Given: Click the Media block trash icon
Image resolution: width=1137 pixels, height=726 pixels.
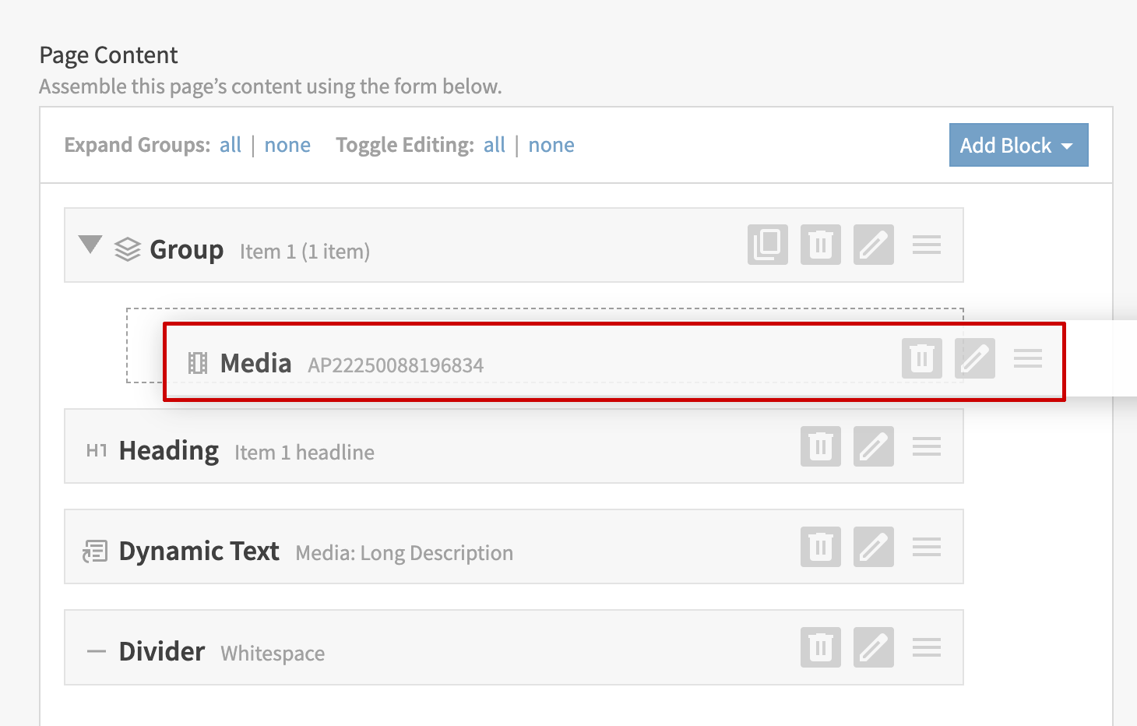Looking at the screenshot, I should [921, 358].
